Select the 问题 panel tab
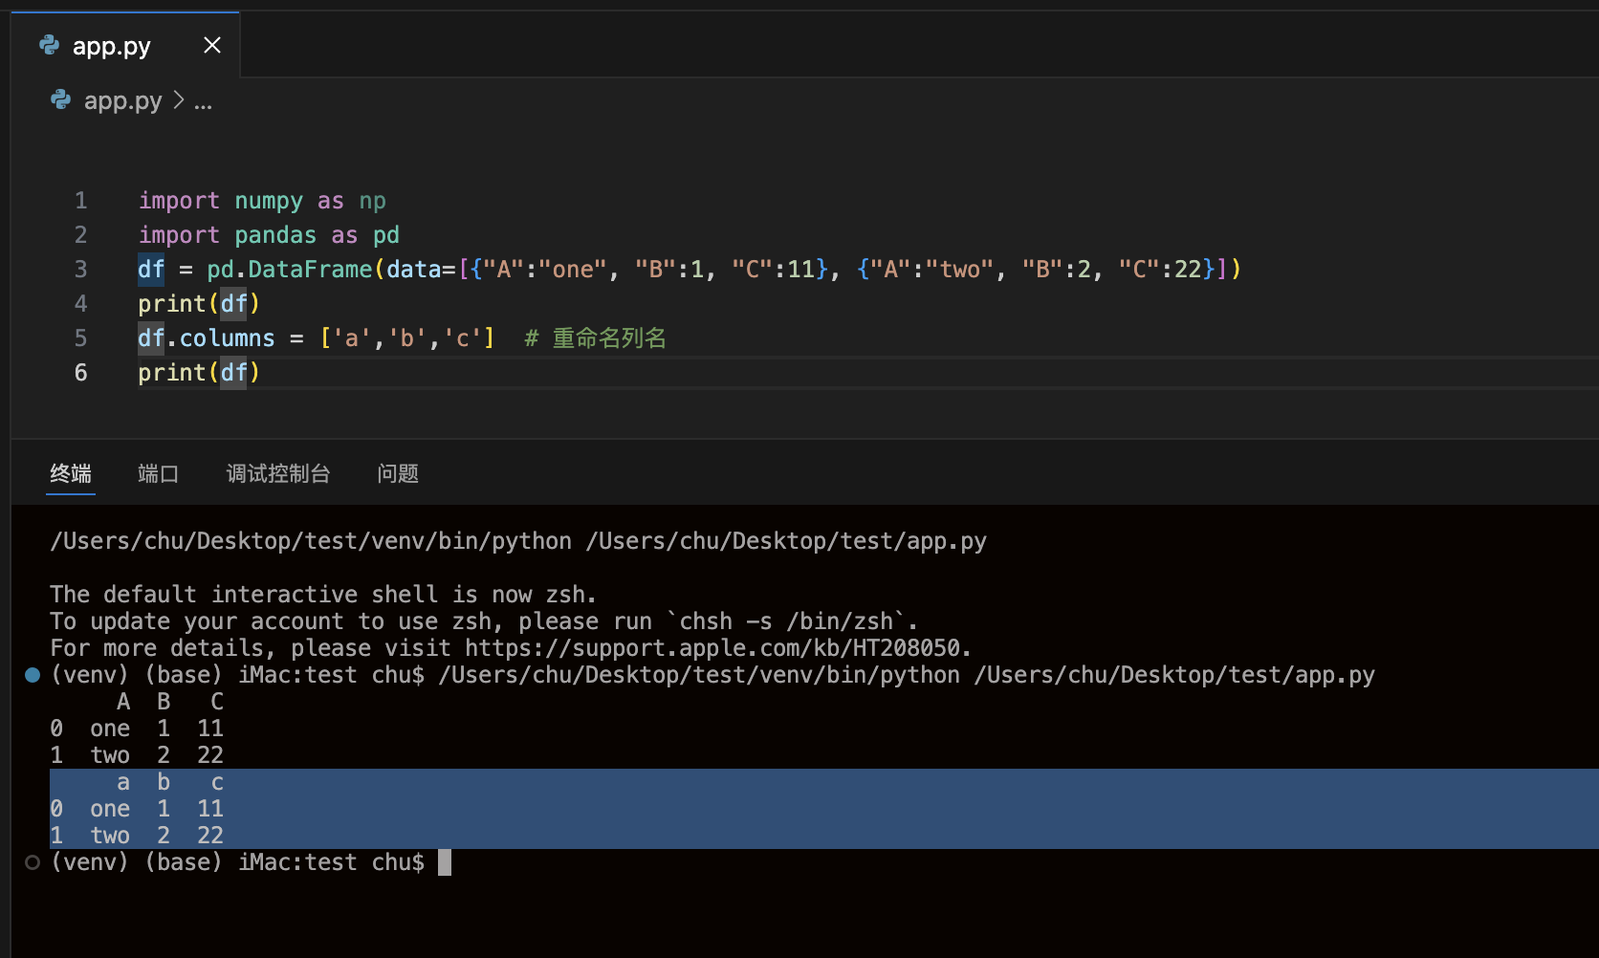Image resolution: width=1599 pixels, height=958 pixels. pyautogui.click(x=398, y=473)
